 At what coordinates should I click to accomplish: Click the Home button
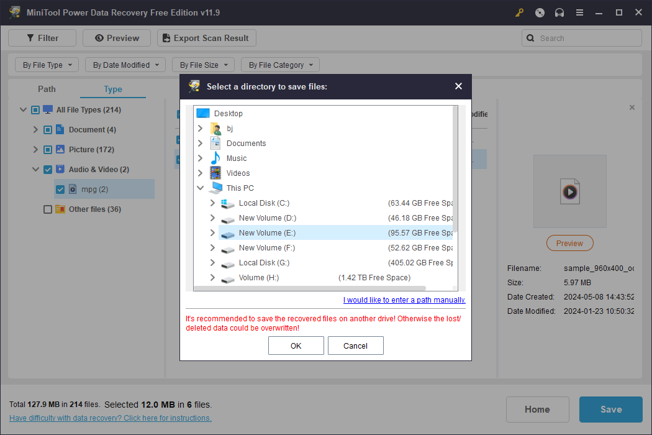(538, 410)
